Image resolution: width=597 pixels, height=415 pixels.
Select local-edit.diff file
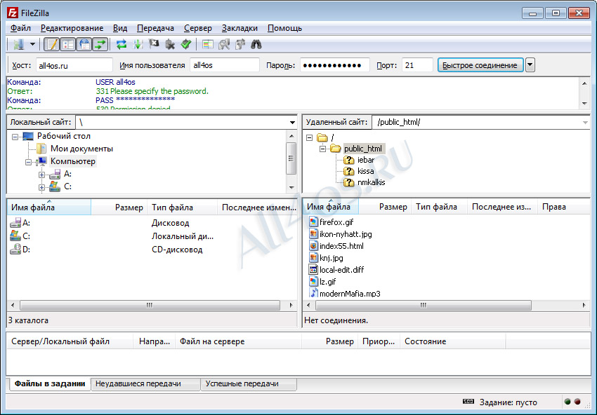tap(341, 270)
